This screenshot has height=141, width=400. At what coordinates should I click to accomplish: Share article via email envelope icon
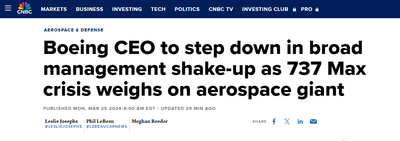(x=313, y=121)
